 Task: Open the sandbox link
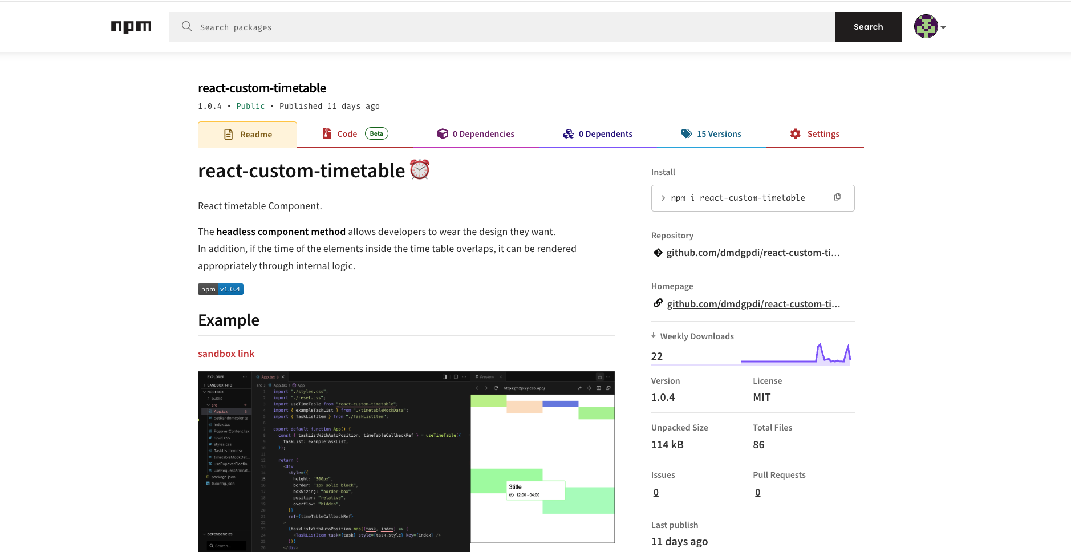[226, 354]
